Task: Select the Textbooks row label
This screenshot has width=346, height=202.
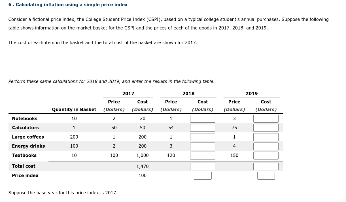Action: tap(24, 155)
